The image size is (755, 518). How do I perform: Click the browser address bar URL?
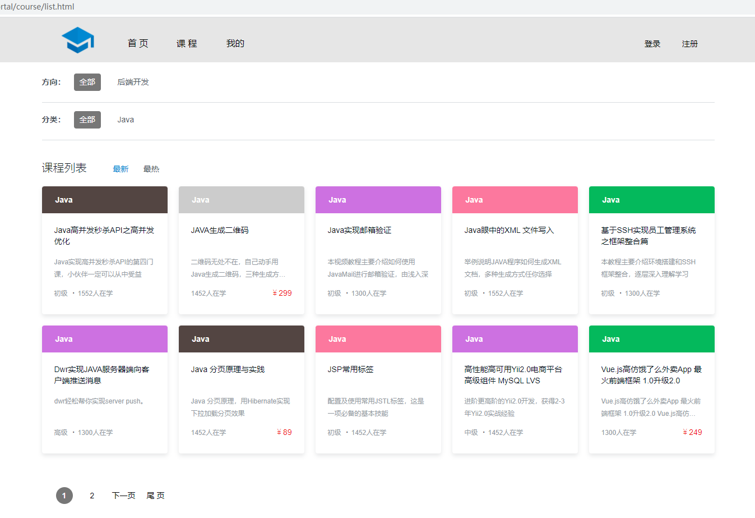[37, 7]
